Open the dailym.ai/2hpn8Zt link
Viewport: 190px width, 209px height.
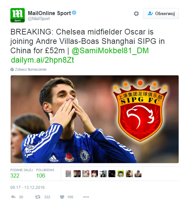[42, 60]
